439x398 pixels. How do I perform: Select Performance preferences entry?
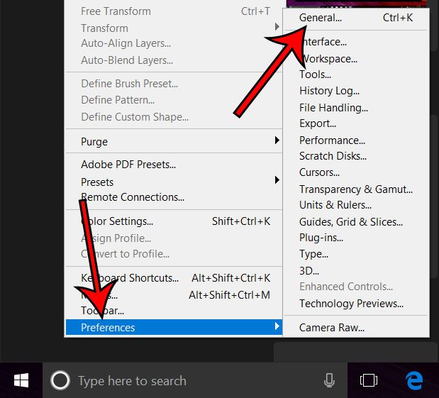point(332,140)
